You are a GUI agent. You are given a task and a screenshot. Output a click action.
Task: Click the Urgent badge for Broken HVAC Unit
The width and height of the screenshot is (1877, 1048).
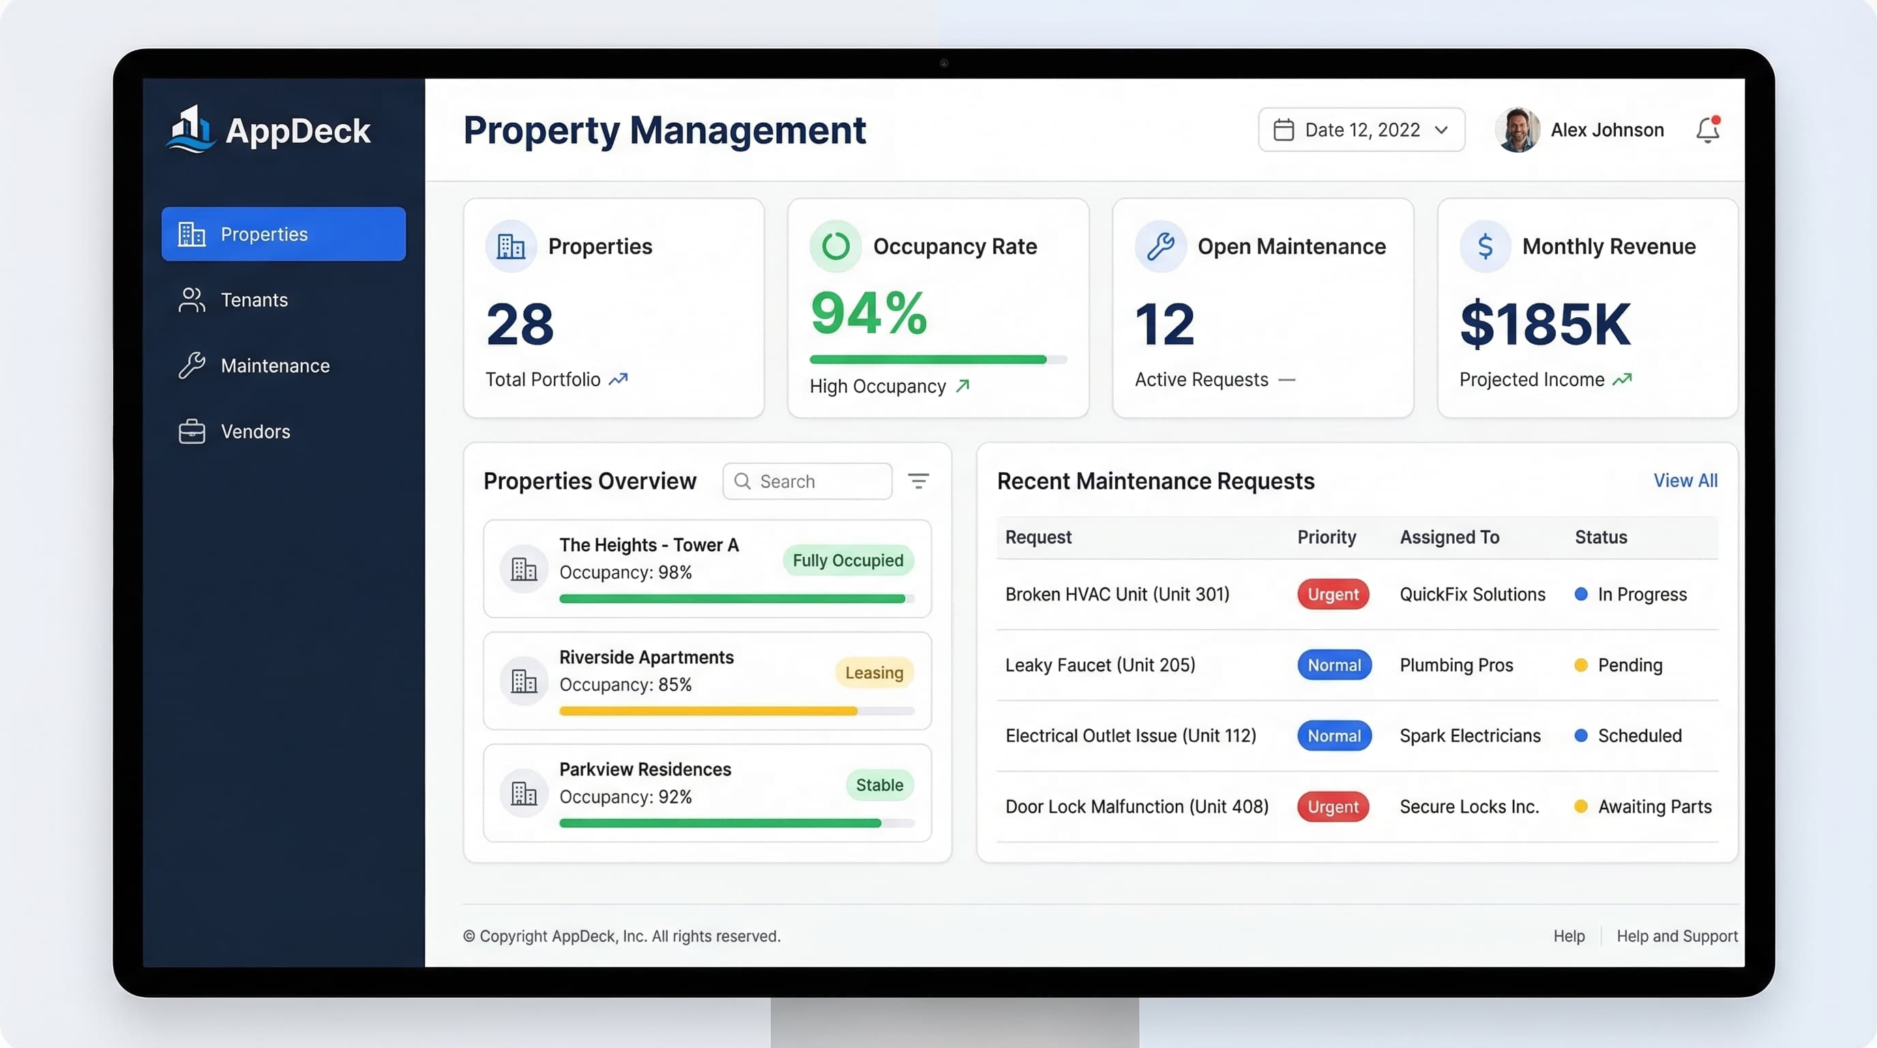point(1333,594)
